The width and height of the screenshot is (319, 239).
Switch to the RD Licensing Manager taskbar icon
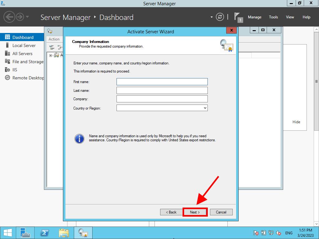(x=83, y=233)
